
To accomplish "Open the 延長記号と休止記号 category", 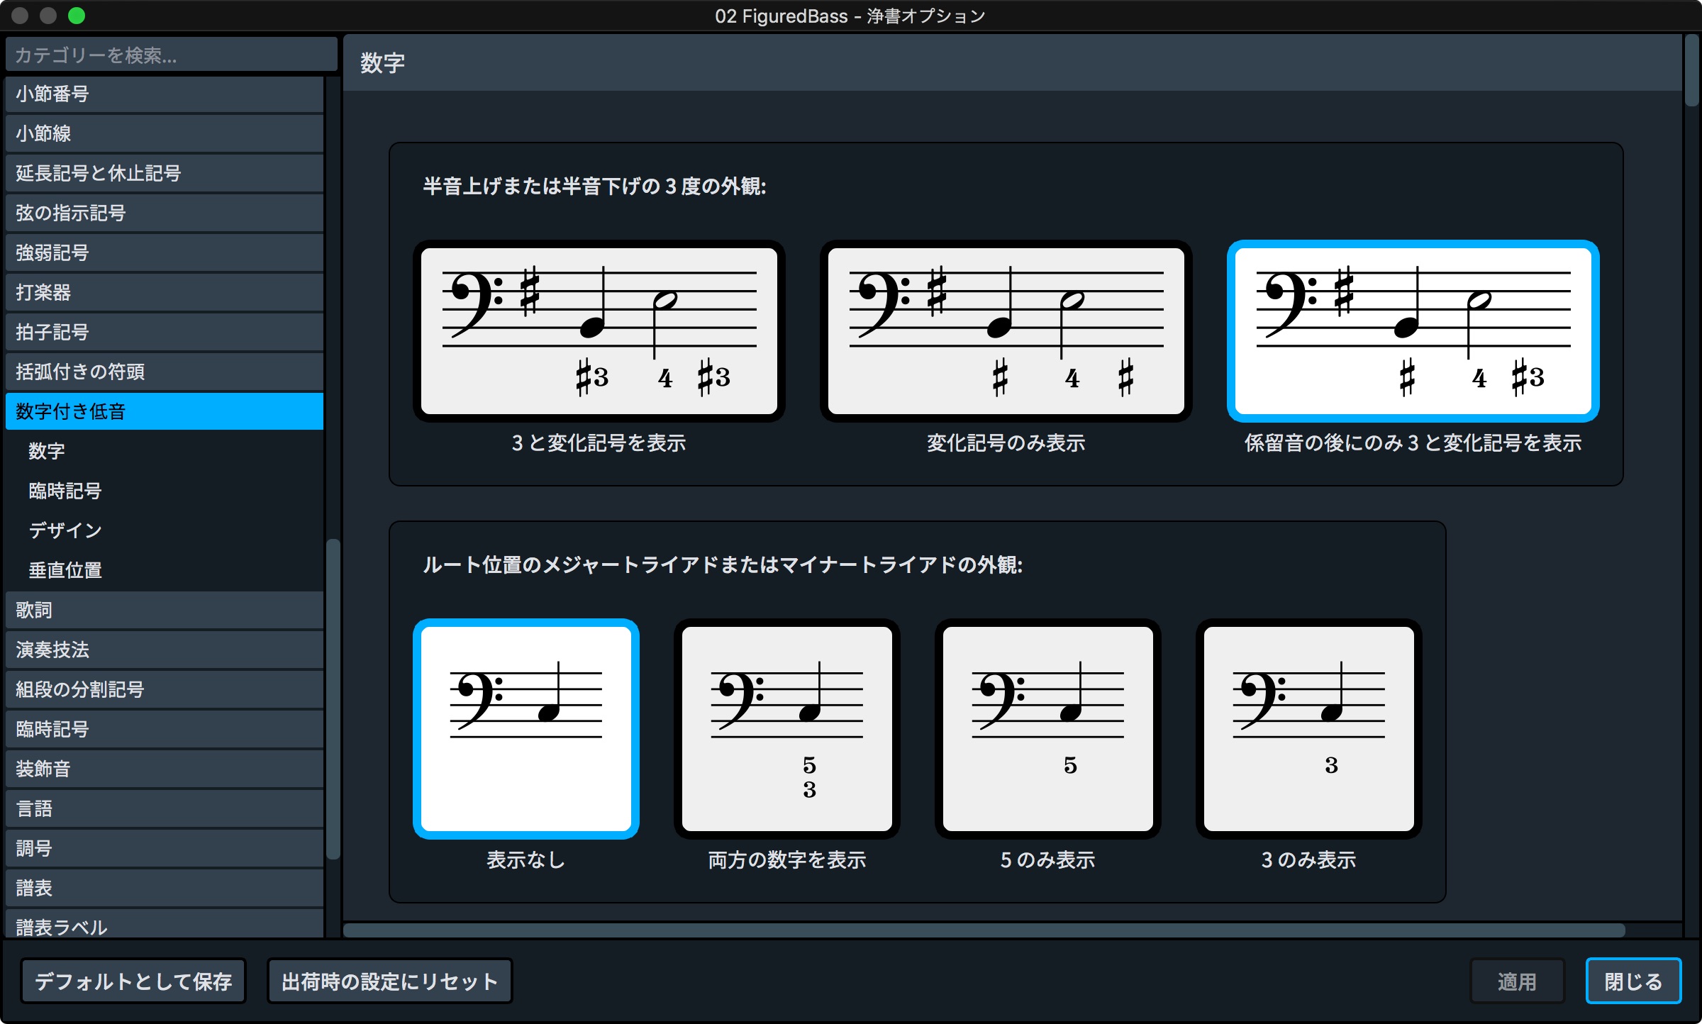I will click(165, 173).
